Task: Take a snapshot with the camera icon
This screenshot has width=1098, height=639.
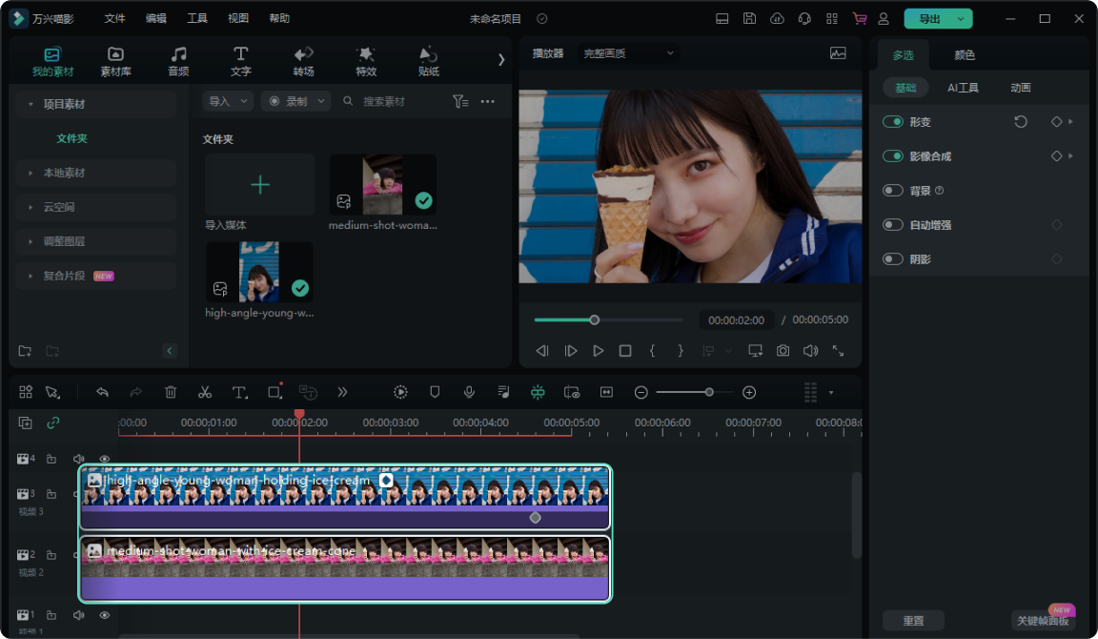Action: [x=783, y=351]
